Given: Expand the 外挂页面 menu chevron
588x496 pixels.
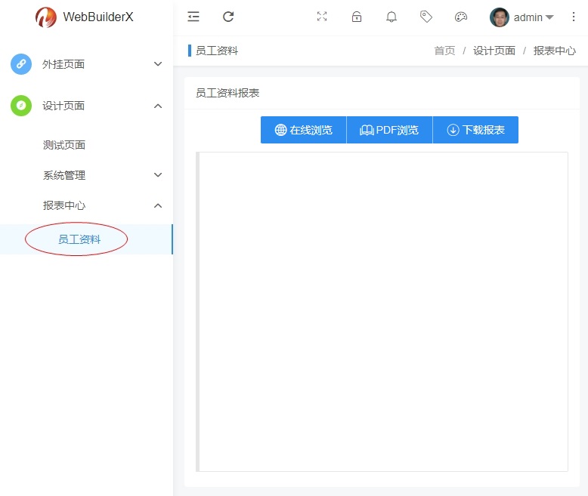Looking at the screenshot, I should point(158,64).
